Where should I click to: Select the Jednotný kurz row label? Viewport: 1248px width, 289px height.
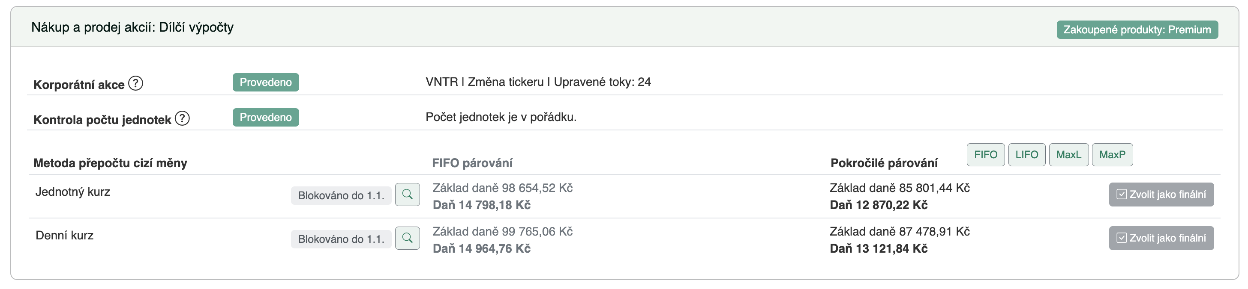coord(73,192)
